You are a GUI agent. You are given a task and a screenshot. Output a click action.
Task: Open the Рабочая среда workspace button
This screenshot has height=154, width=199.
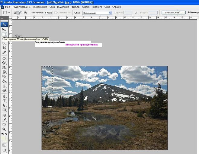[193, 12]
